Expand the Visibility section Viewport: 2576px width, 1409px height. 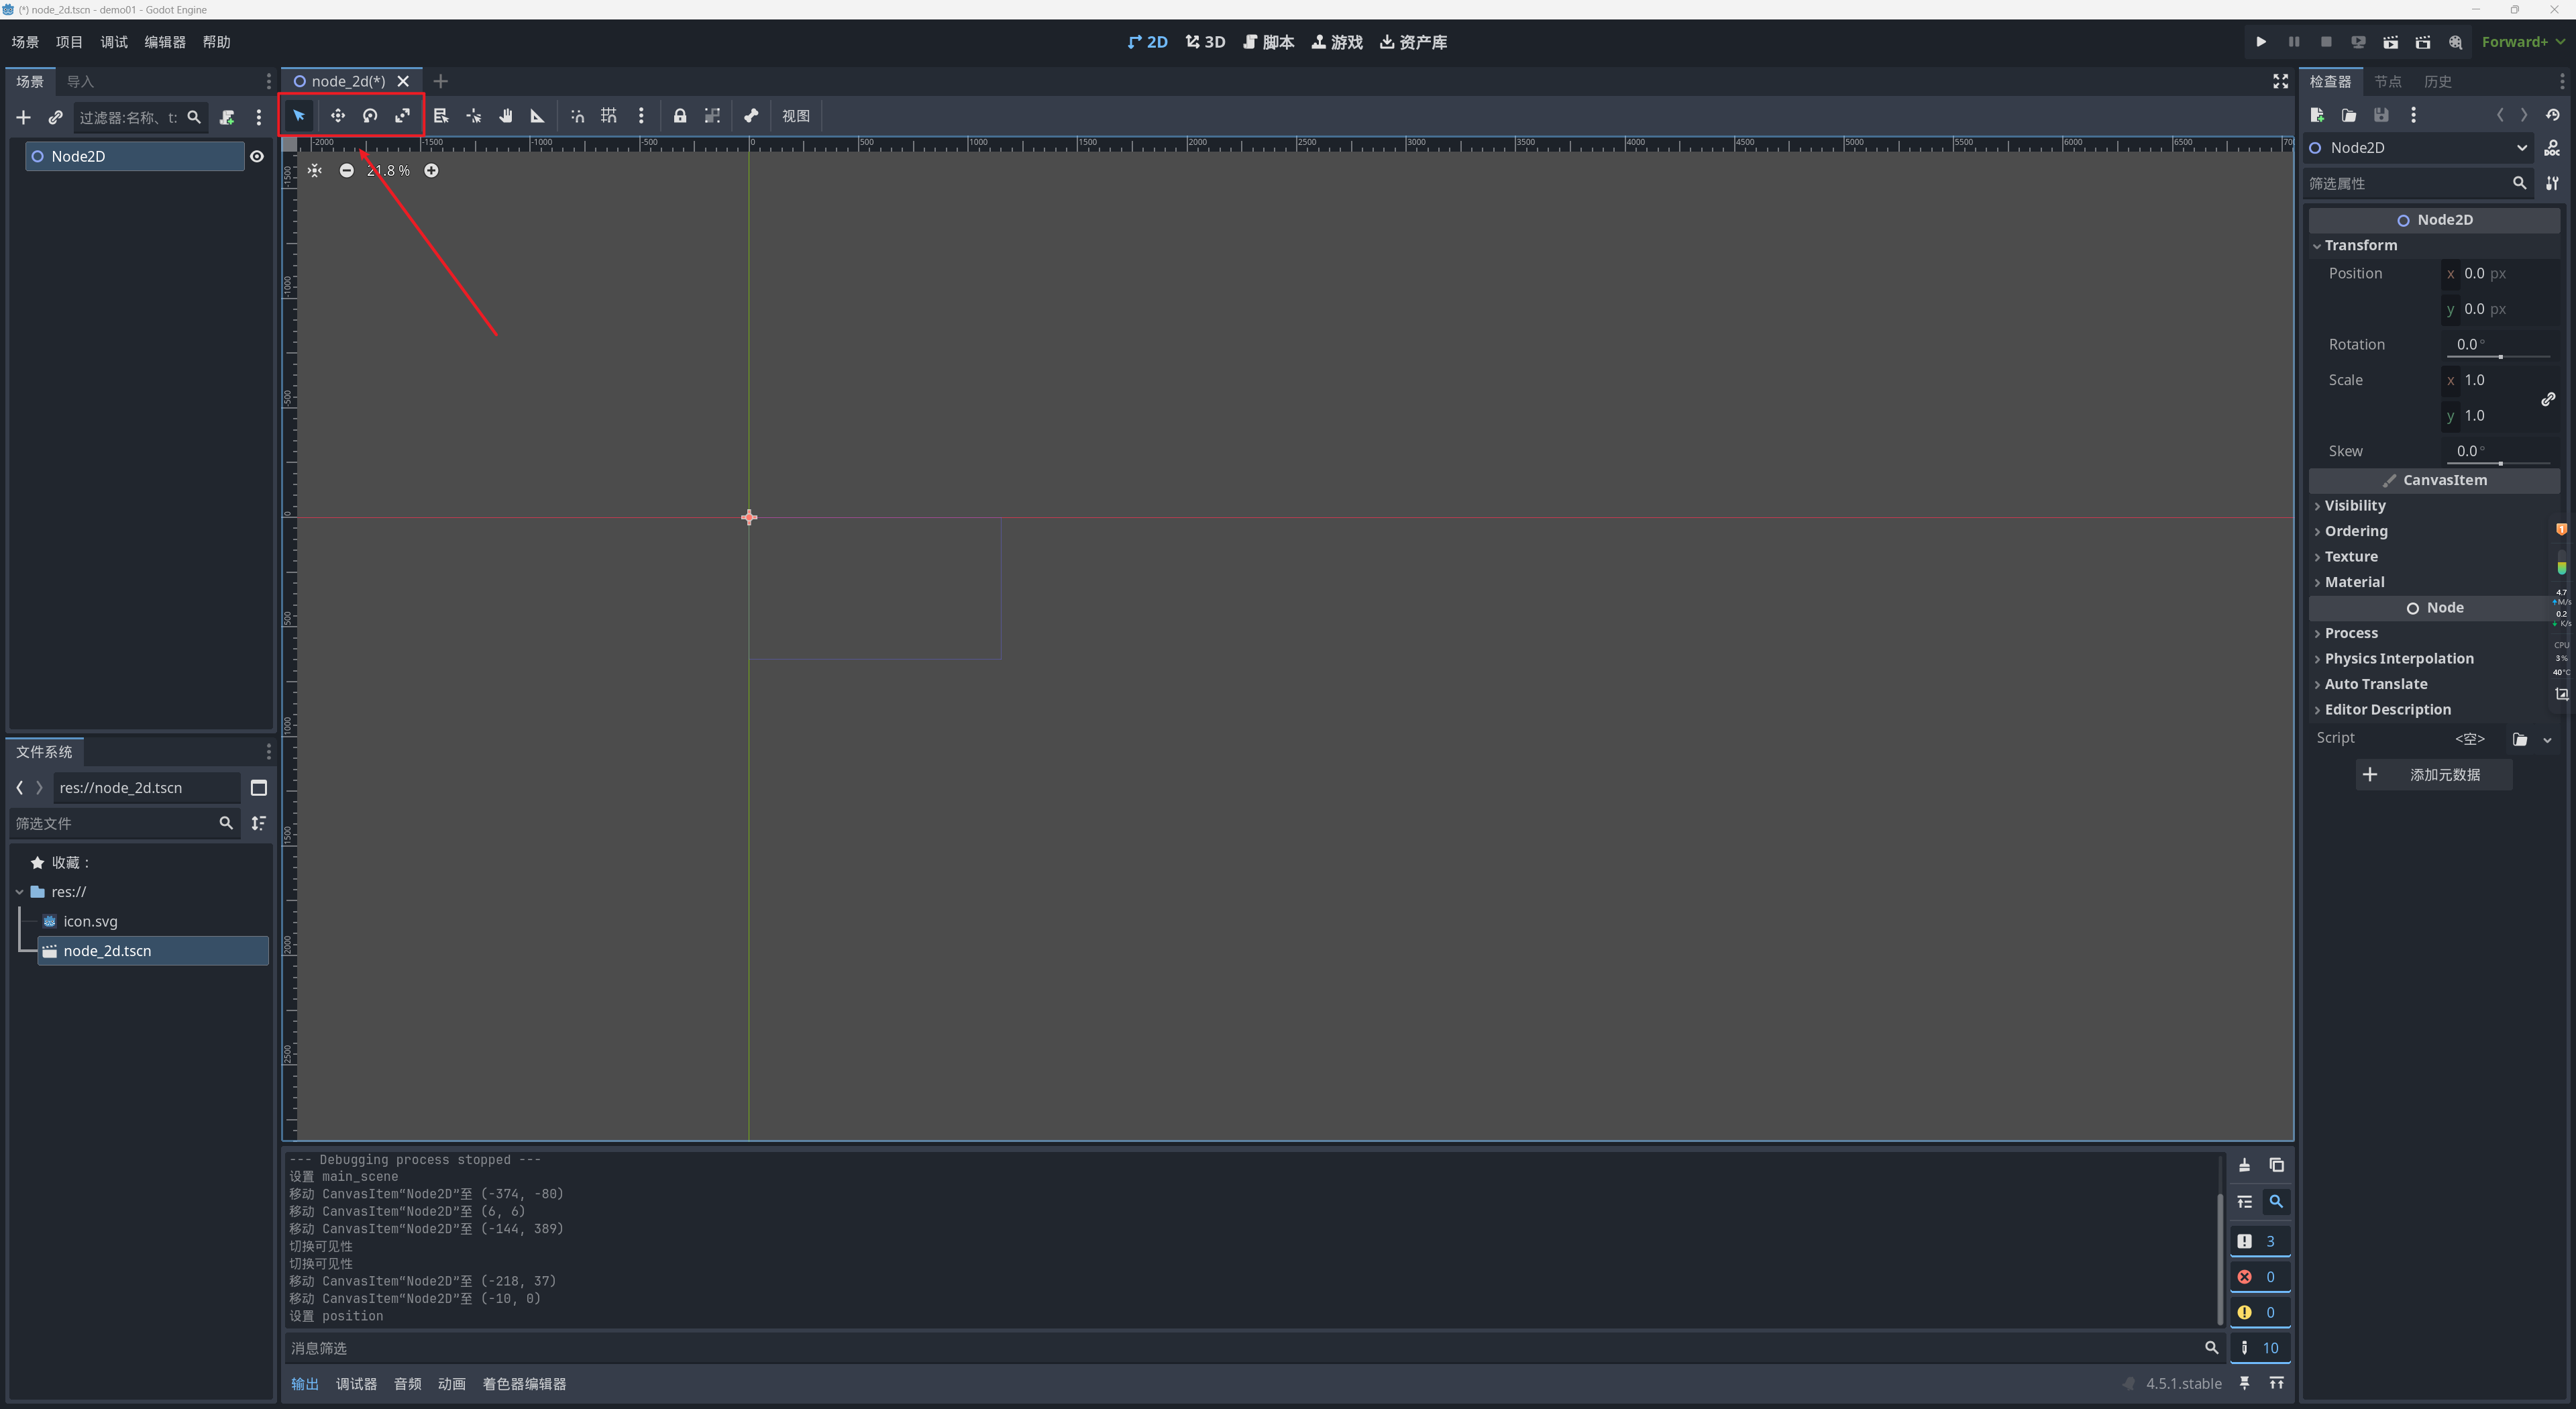pyautogui.click(x=2354, y=506)
